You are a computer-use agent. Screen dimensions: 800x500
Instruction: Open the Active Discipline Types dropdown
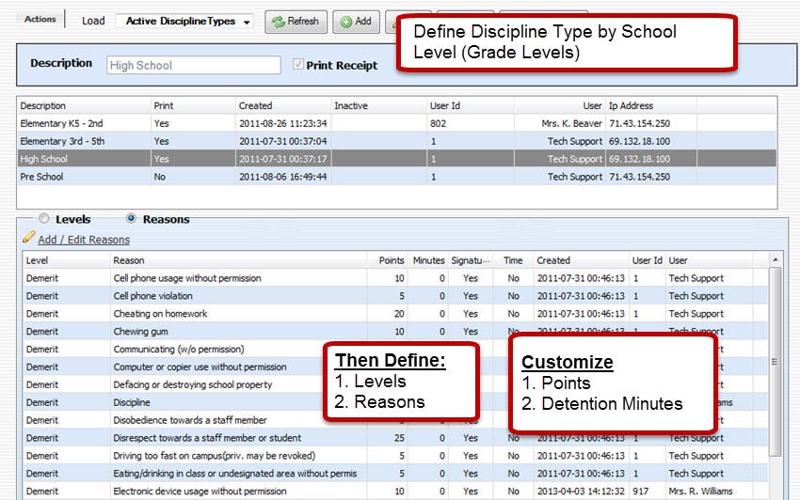click(x=184, y=22)
